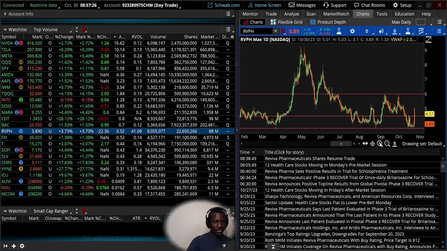Click the watchlist column settings gear
Image resolution: width=447 pixels, height=251 pixels.
[233, 37]
